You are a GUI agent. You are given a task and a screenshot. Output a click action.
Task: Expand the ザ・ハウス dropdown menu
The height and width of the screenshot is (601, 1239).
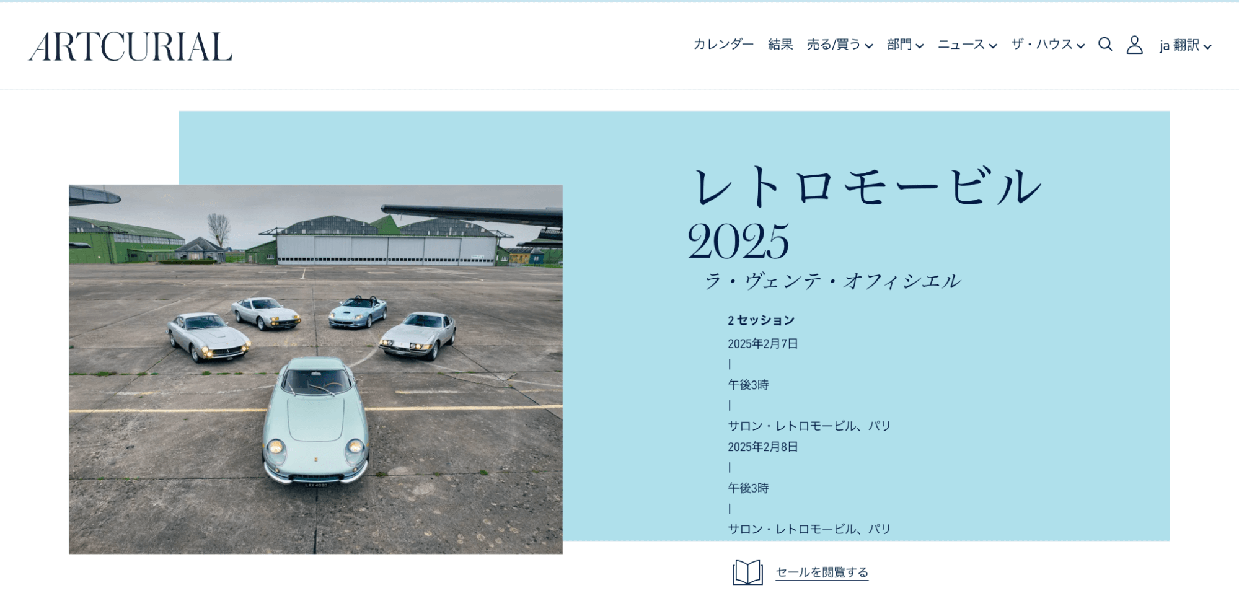pyautogui.click(x=1047, y=45)
